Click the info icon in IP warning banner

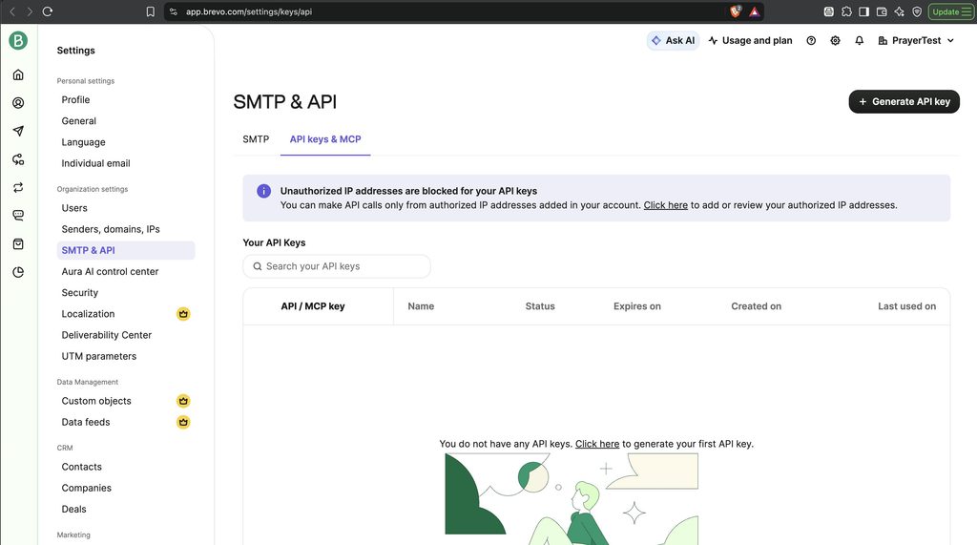tap(263, 191)
